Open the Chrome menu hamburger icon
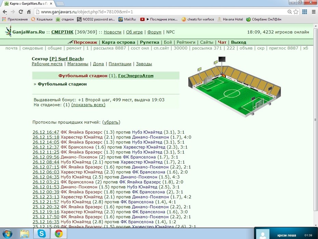Viewport: 318px width, 239px height. pos(314,12)
